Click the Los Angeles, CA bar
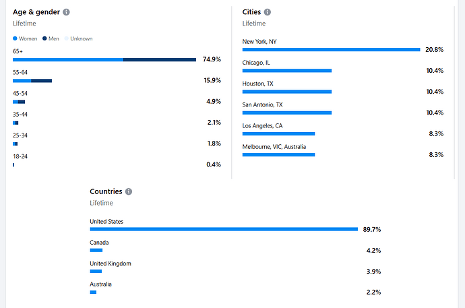Screen dimensions: 465x308 point(278,133)
